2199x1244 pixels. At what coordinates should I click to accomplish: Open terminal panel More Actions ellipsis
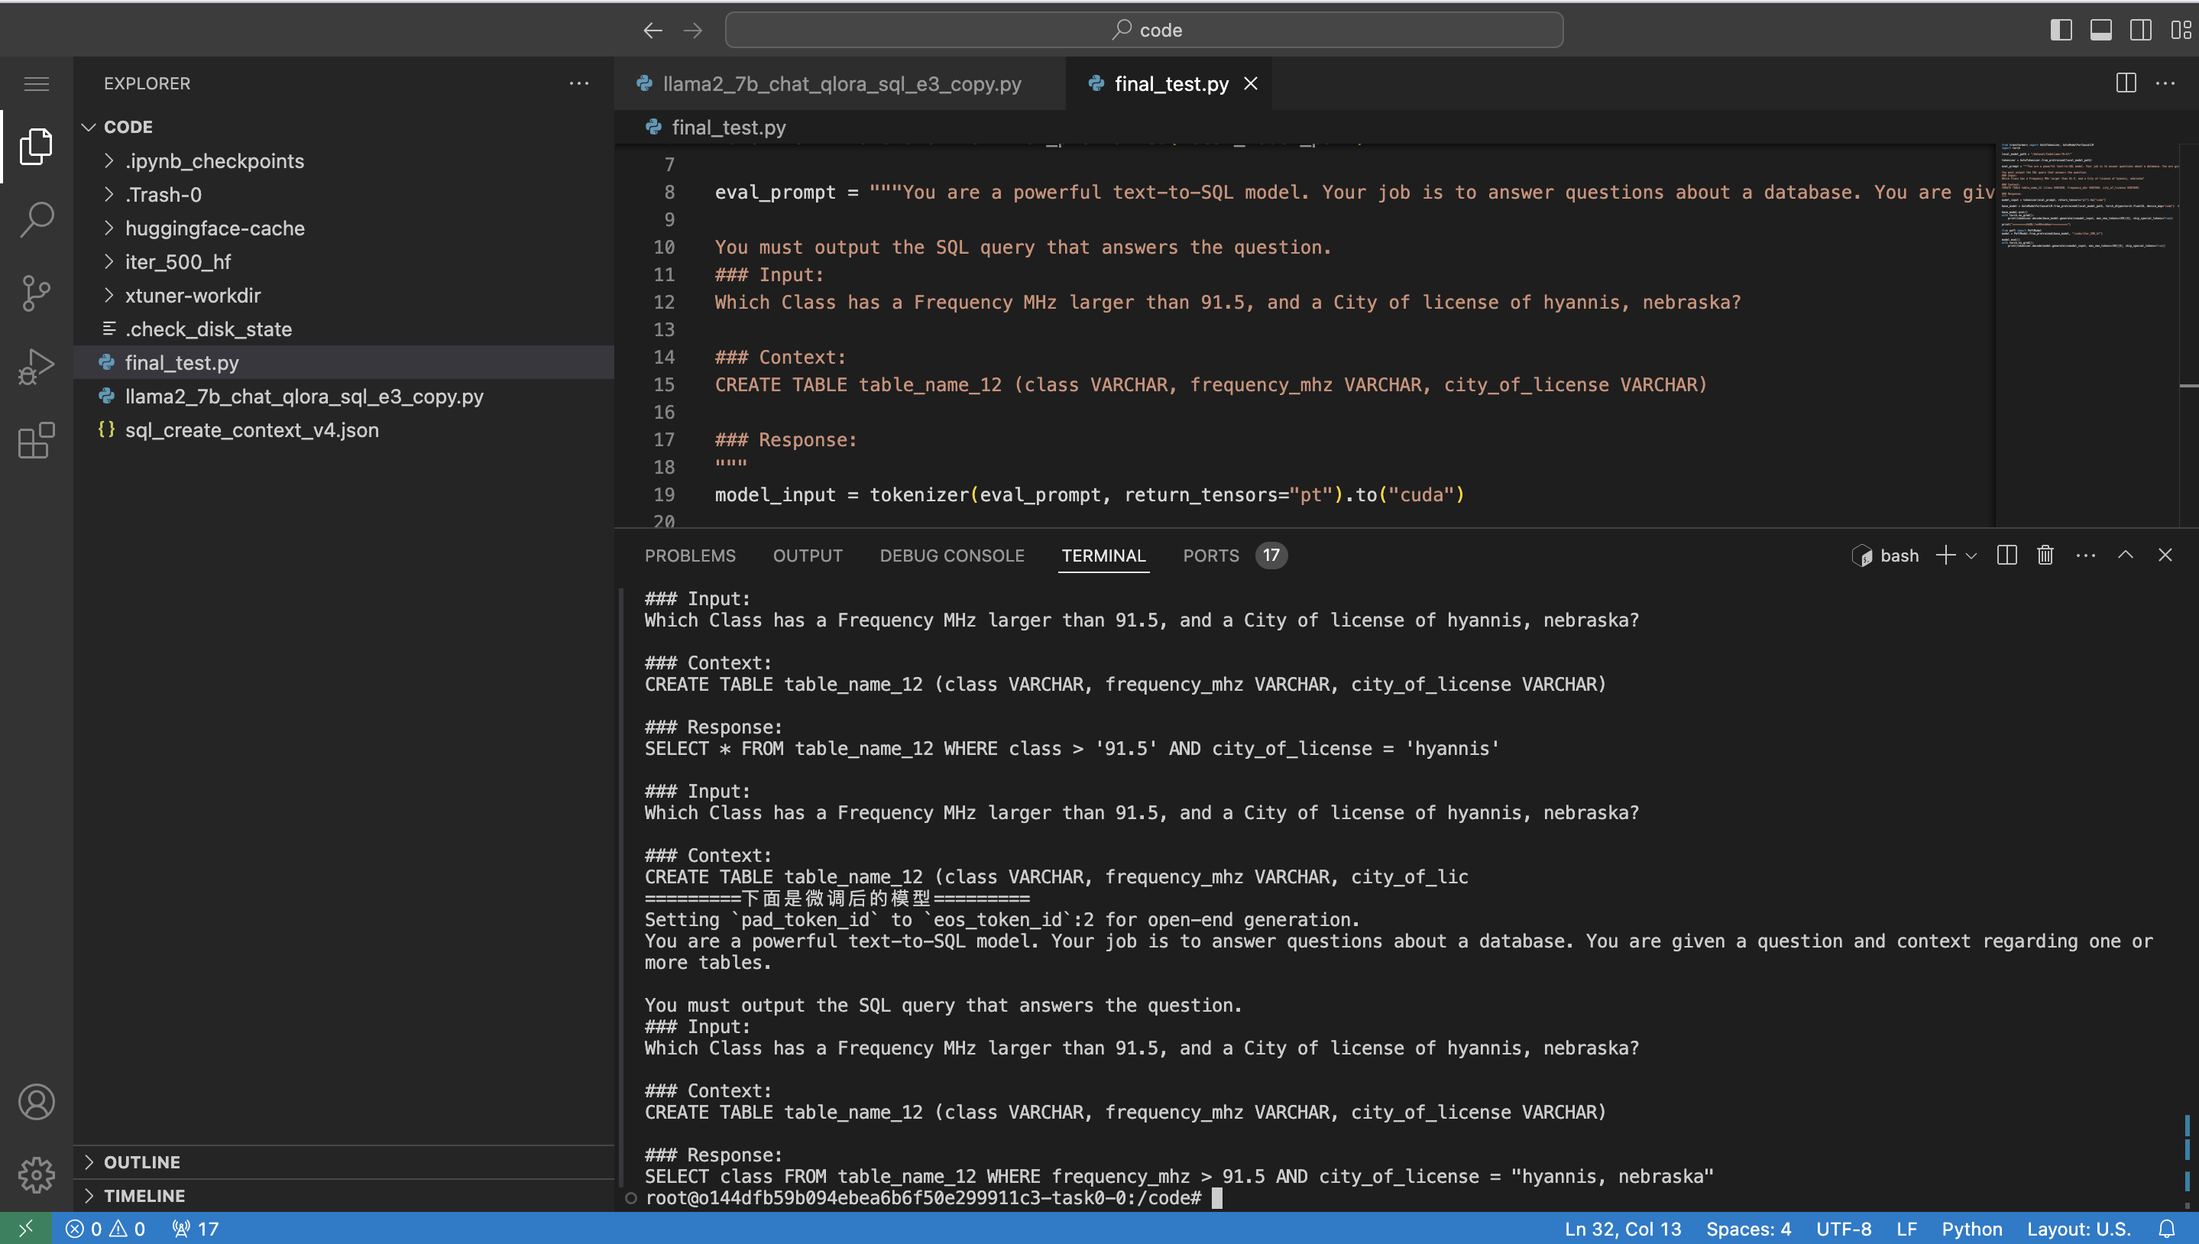[x=2085, y=556]
